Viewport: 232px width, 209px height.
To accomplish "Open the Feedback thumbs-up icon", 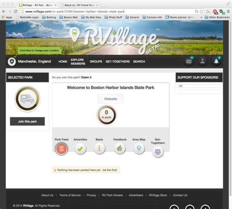I will [120, 148].
